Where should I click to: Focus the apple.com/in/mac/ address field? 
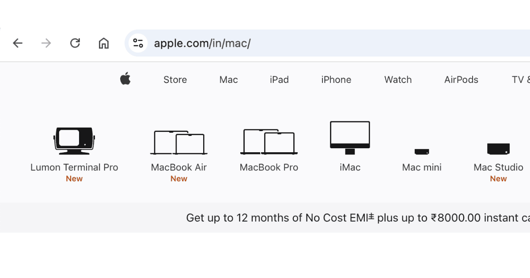point(309,43)
